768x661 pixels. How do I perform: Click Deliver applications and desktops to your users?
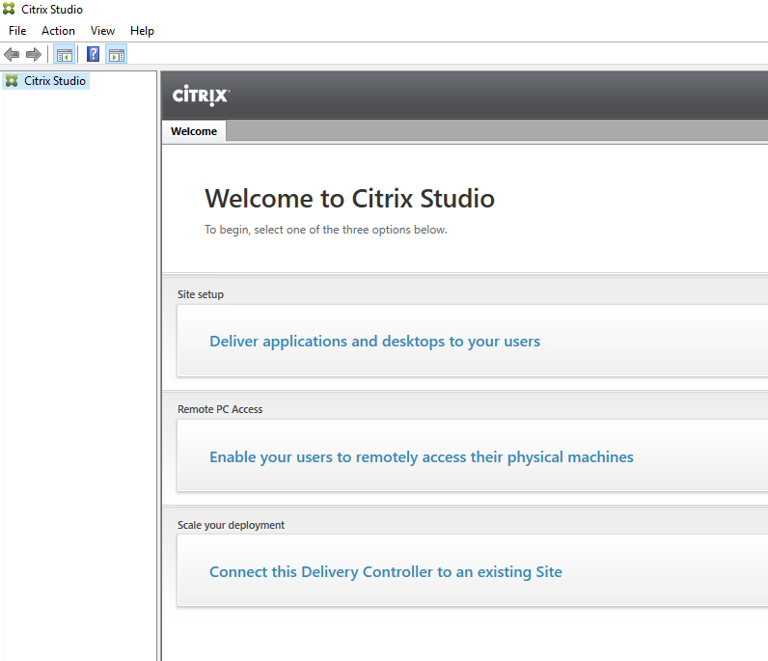coord(374,341)
